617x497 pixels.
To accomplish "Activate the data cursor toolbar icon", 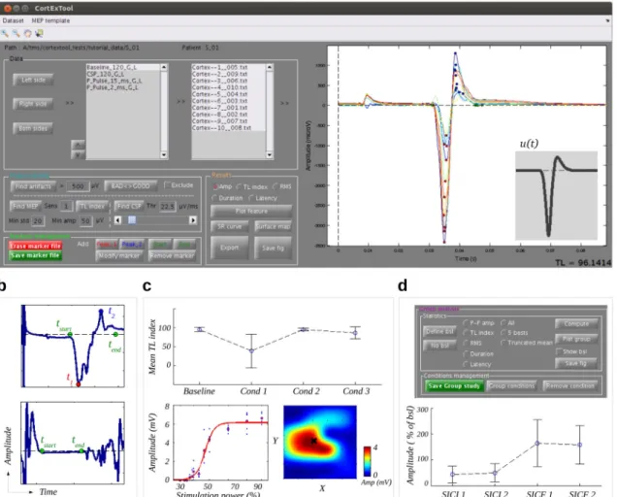I will (39, 34).
